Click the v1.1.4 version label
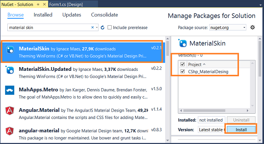 [x=156, y=109]
